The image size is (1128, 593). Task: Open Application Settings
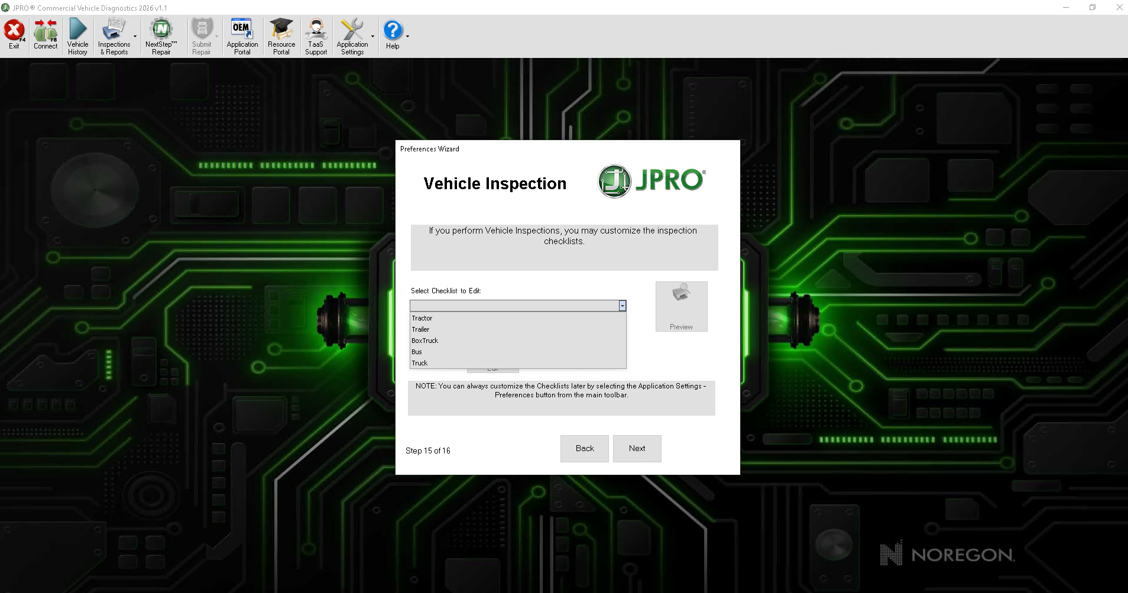(x=352, y=37)
